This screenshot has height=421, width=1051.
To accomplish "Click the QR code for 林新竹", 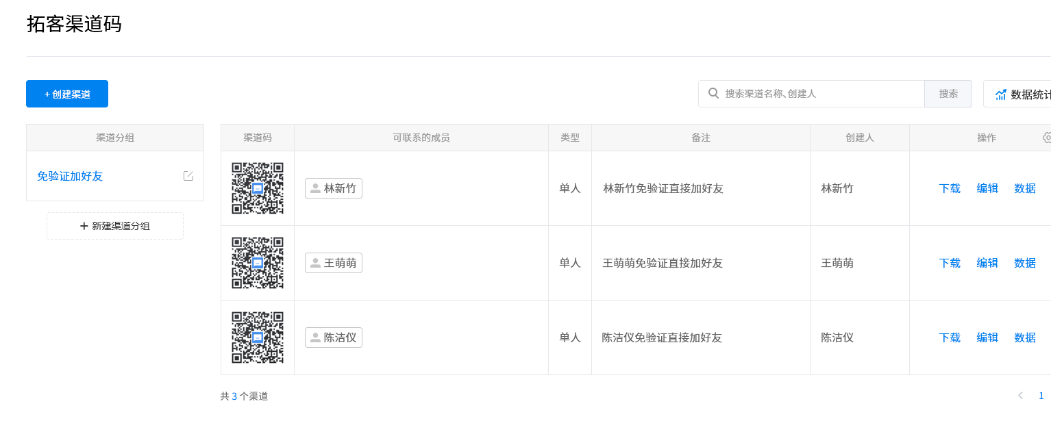I will (x=258, y=188).
